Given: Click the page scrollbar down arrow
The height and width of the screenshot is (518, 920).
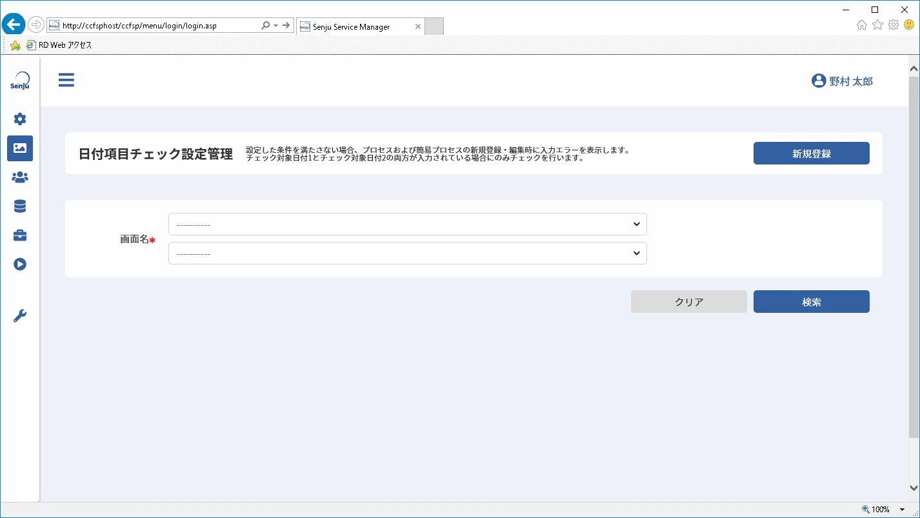Looking at the screenshot, I should [914, 488].
